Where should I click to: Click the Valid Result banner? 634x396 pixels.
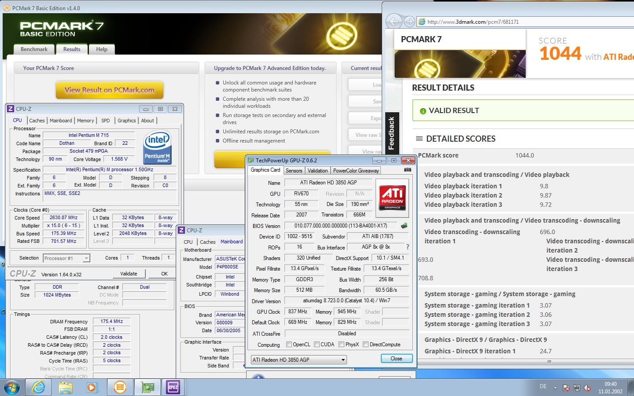pyautogui.click(x=523, y=110)
